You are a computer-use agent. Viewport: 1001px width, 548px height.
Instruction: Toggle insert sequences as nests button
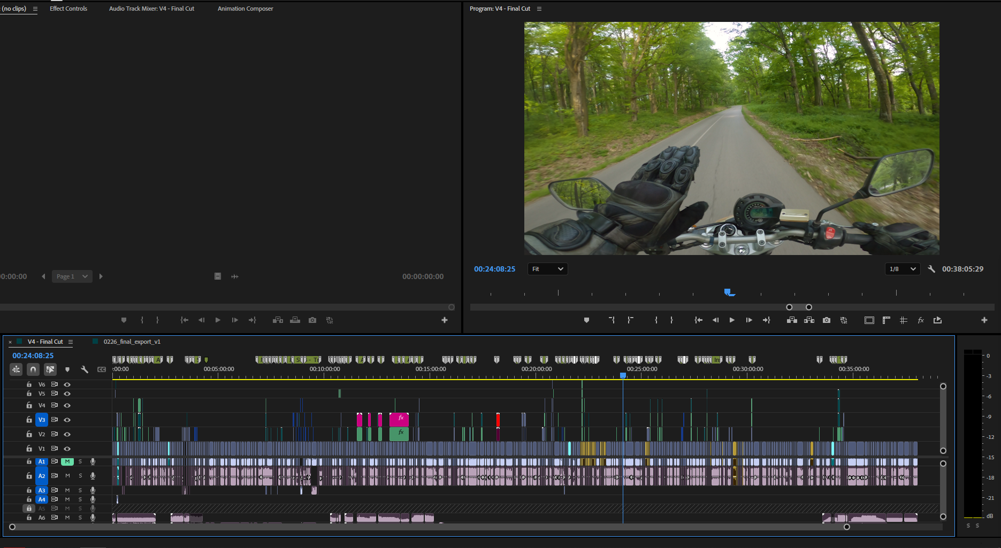pyautogui.click(x=16, y=369)
